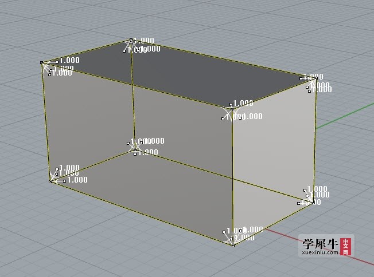Screen dimensions: 374x277
Task: Click the handle just above the nearest top corner
Action: pos(231,104)
